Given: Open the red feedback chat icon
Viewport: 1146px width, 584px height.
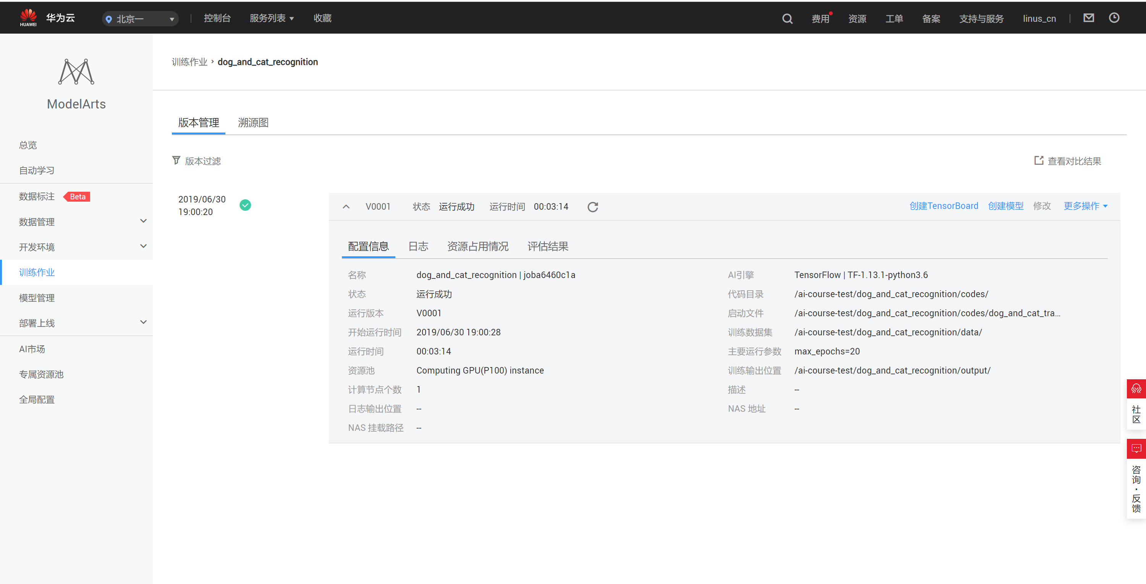Looking at the screenshot, I should [1136, 448].
